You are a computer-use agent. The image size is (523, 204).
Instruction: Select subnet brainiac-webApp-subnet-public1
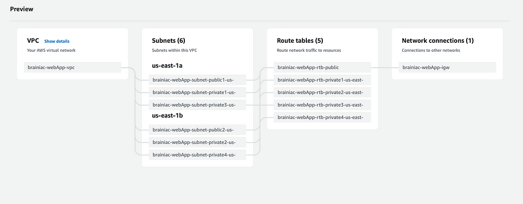pos(197,80)
